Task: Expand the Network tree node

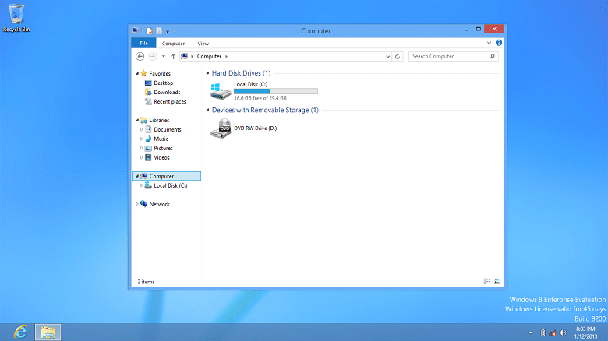Action: point(137,204)
